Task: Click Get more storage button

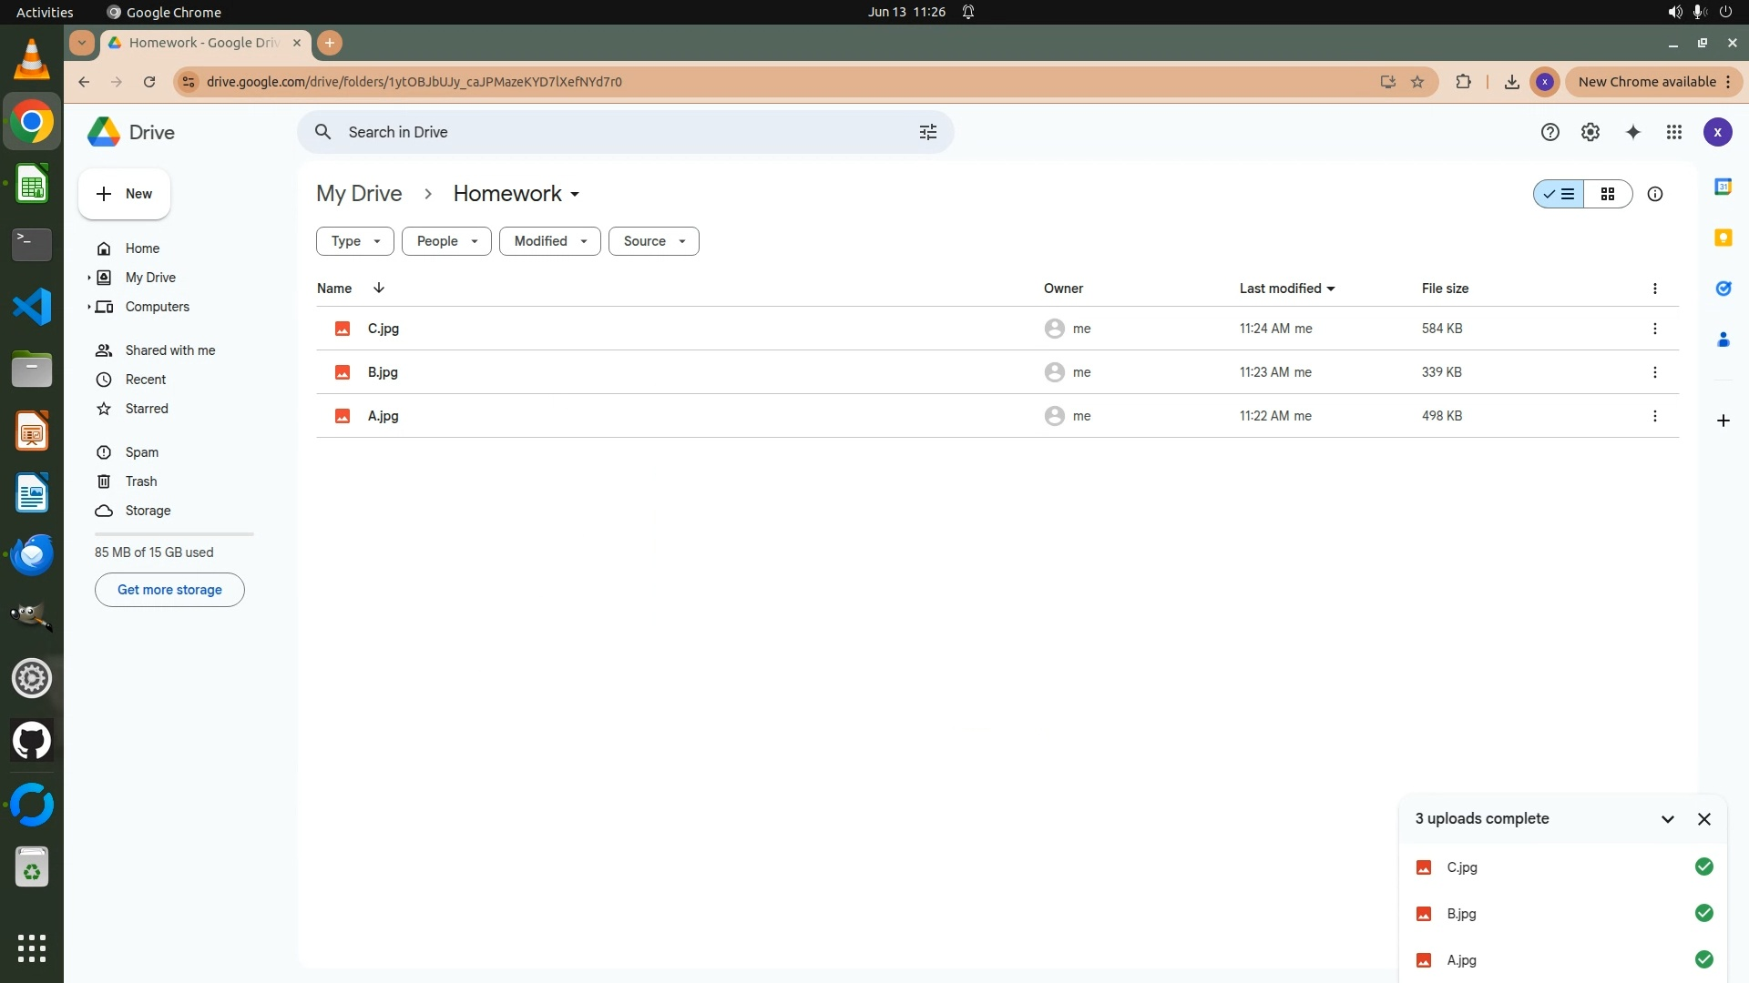Action: coord(169,590)
